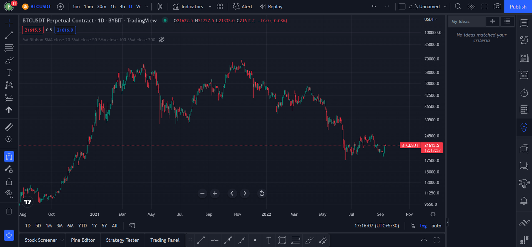Toggle MA Ribbon indicator visibility eye

(x=162, y=40)
